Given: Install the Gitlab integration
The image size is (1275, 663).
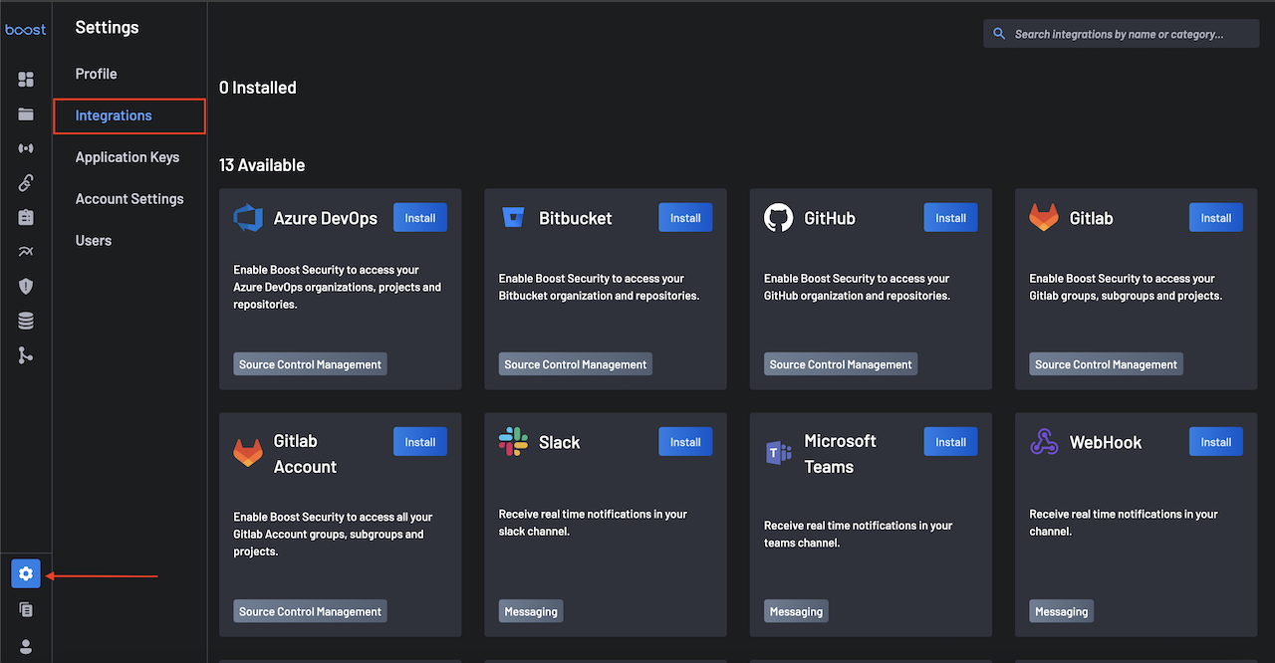Looking at the screenshot, I should pyautogui.click(x=1216, y=218).
